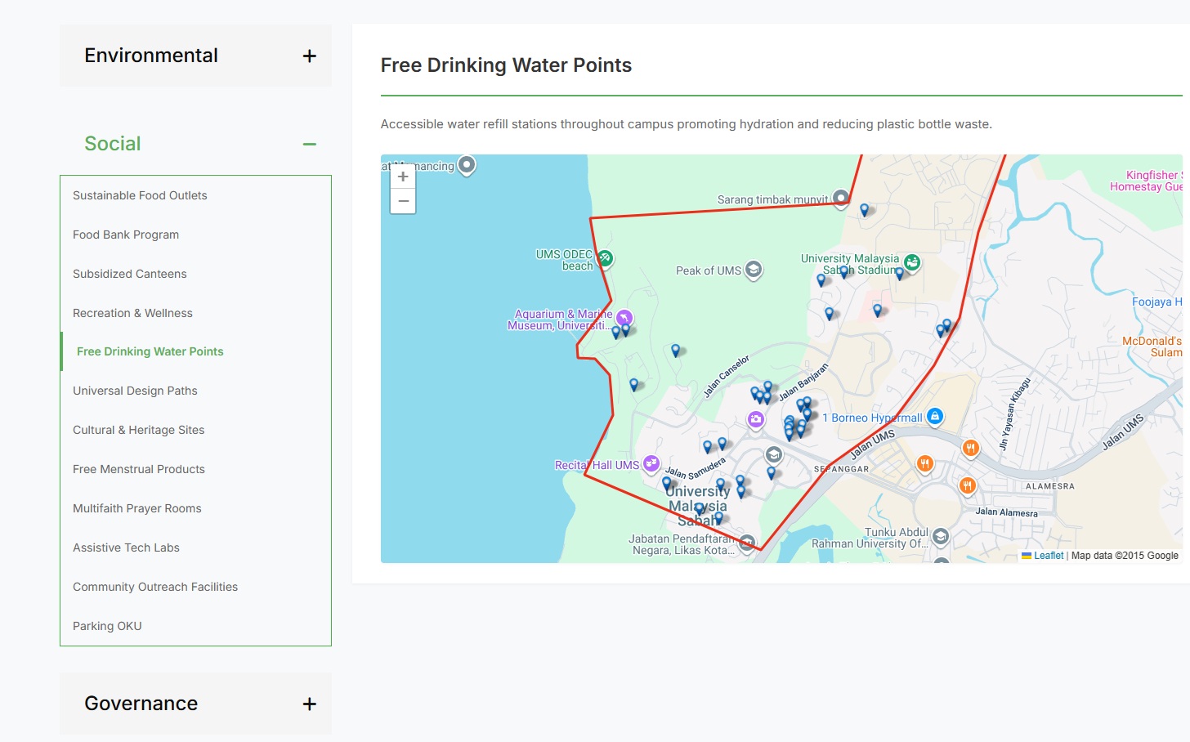
Task: Open the Leaflet attribution link
Action: (x=1048, y=556)
